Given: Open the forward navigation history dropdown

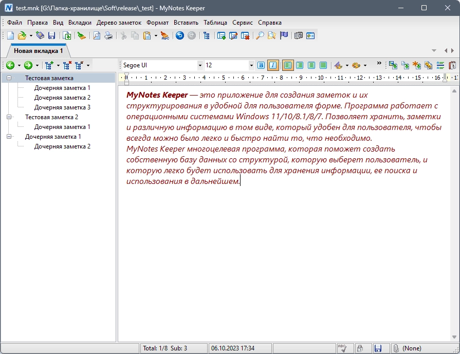Looking at the screenshot, I should pos(37,65).
